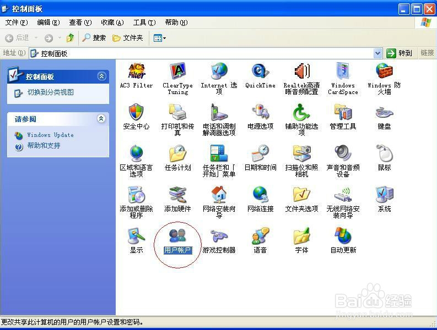Open the AC3 Filter icon
This screenshot has width=437, height=330.
136,71
